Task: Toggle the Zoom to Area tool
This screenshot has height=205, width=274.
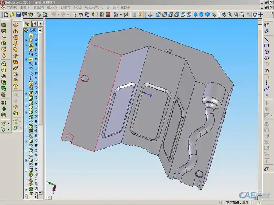Action: (236, 14)
